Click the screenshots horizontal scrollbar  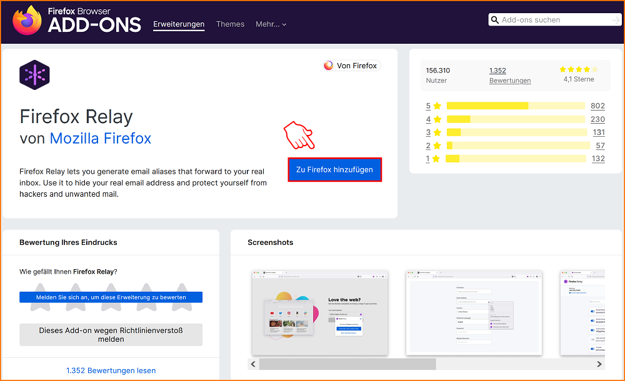click(347, 364)
